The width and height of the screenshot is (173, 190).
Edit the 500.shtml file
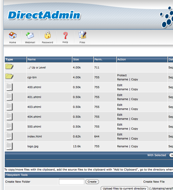[x=120, y=125]
